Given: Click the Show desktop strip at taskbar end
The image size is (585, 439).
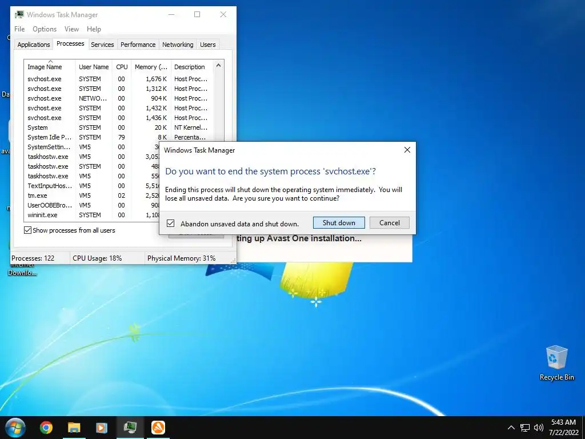Looking at the screenshot, I should tap(583, 428).
